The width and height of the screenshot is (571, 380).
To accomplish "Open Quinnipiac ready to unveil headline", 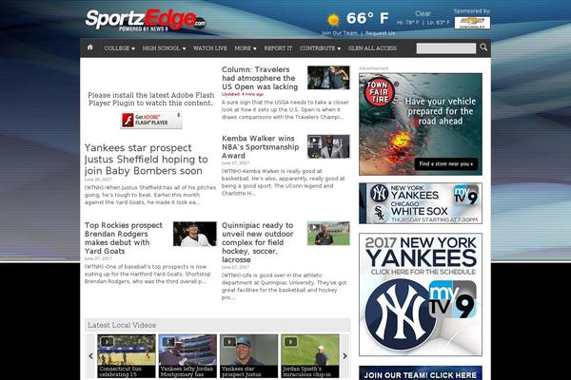I will [x=258, y=242].
